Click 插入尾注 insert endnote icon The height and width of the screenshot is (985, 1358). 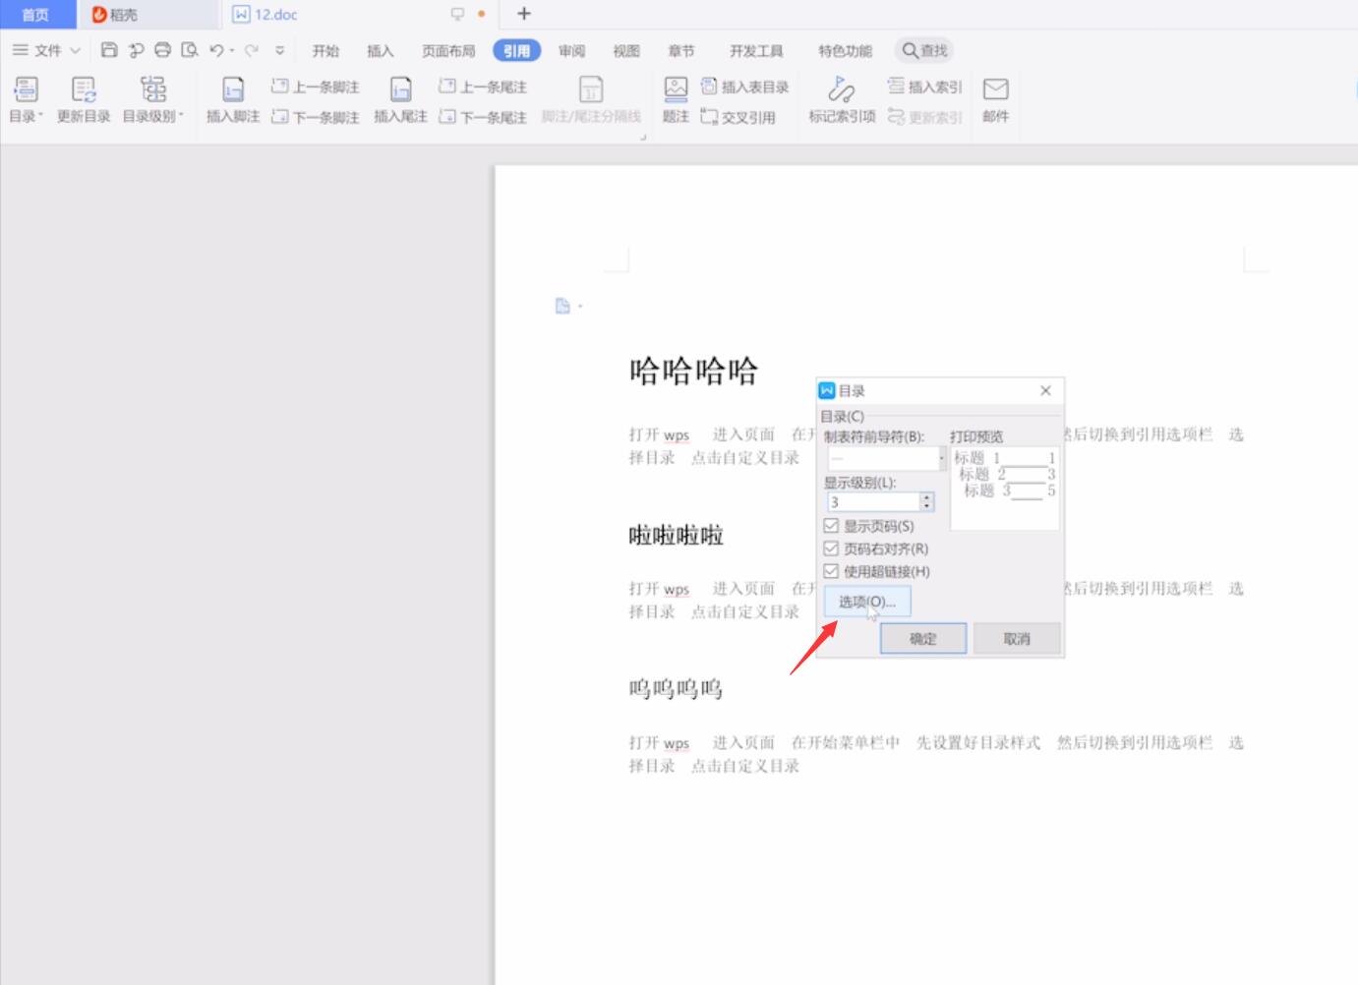[x=400, y=99]
